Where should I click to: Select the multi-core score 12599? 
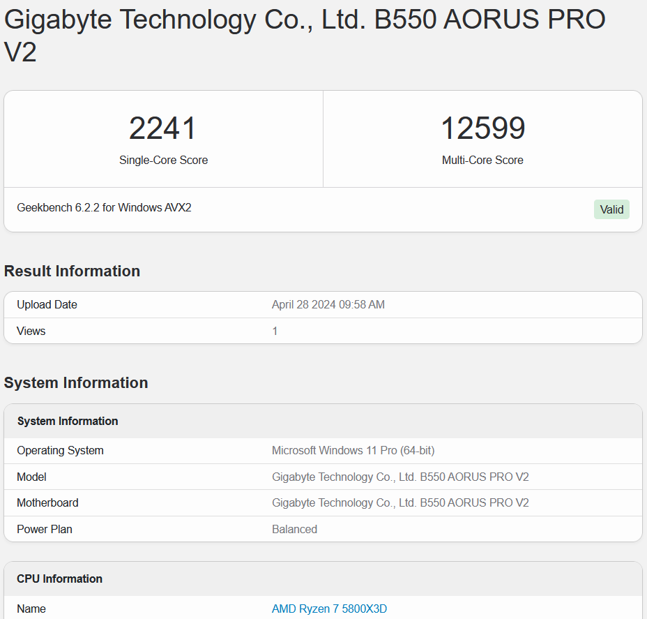(482, 128)
